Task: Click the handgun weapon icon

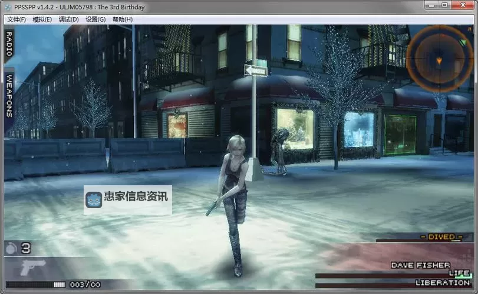Action: pyautogui.click(x=32, y=267)
